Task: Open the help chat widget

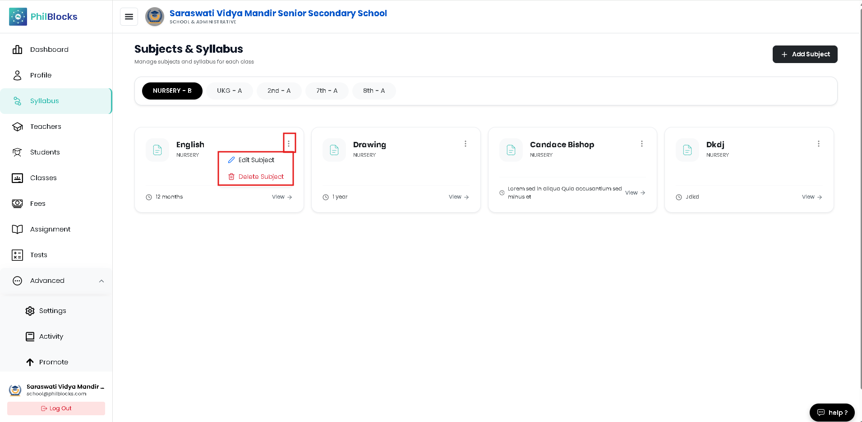Action: click(832, 413)
